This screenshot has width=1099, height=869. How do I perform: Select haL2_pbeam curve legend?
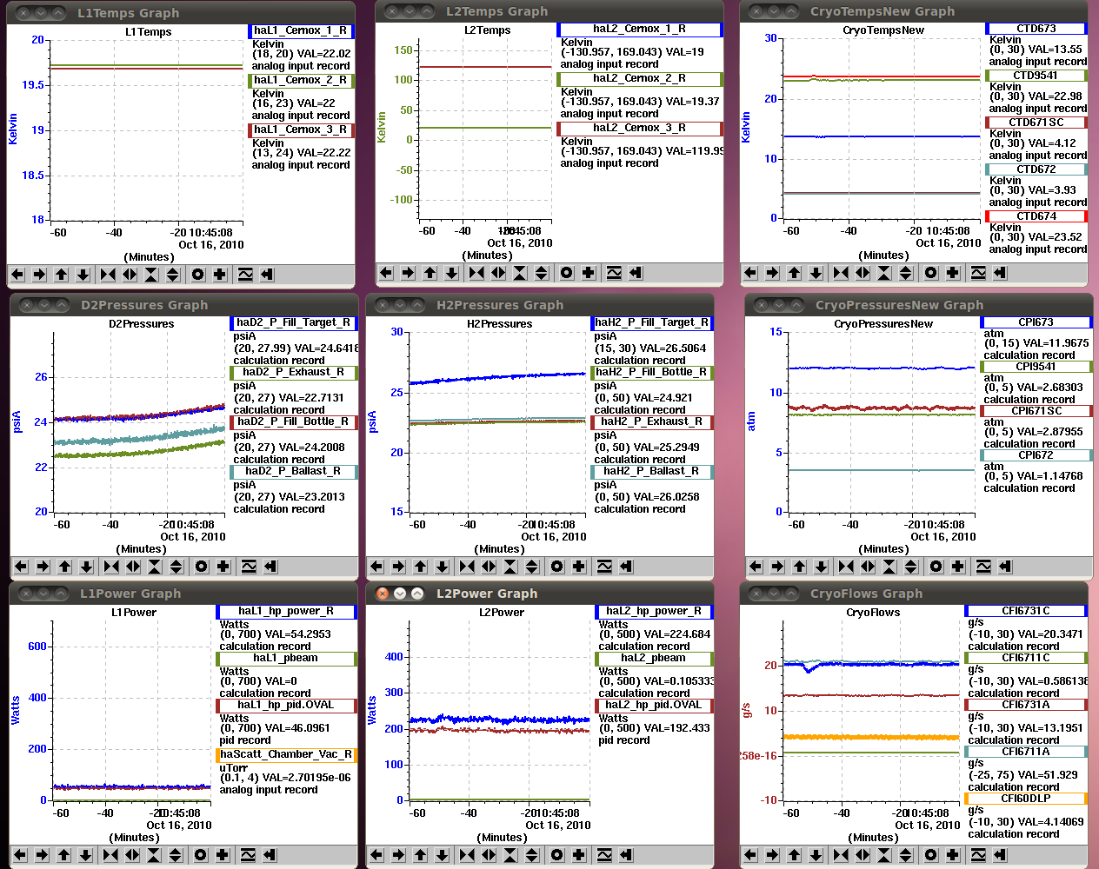653,658
